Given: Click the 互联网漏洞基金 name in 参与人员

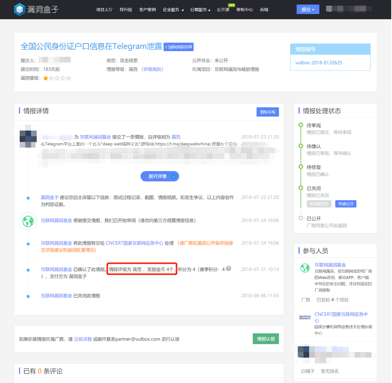Looking at the screenshot, I should tap(330, 265).
